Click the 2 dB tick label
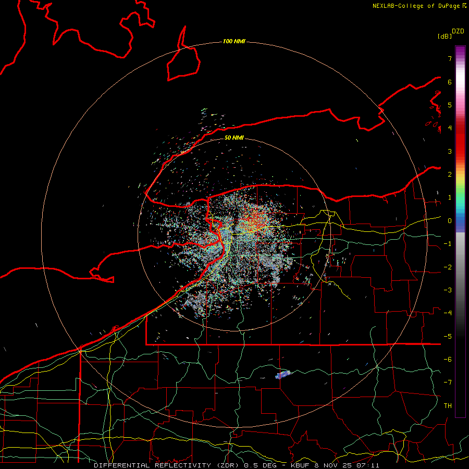The image size is (469, 469). 450,174
